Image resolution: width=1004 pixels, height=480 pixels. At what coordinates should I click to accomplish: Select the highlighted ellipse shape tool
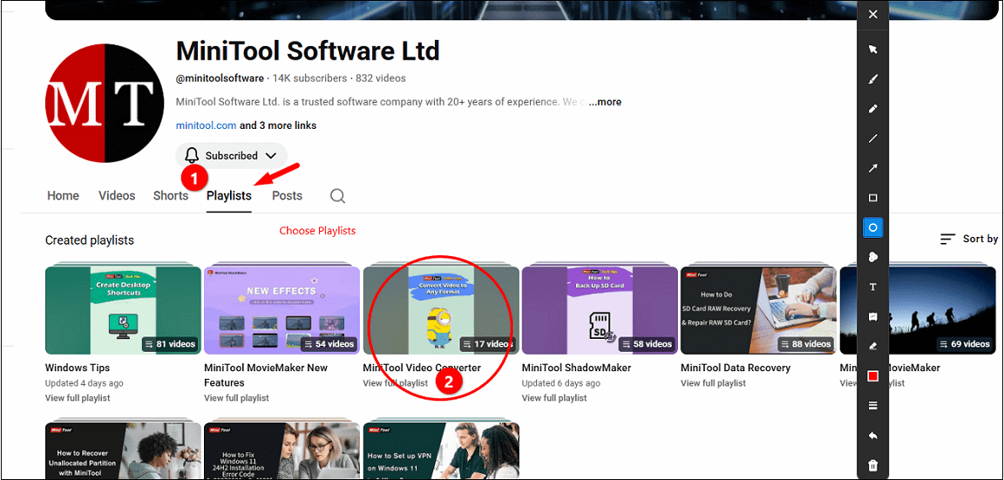point(872,227)
